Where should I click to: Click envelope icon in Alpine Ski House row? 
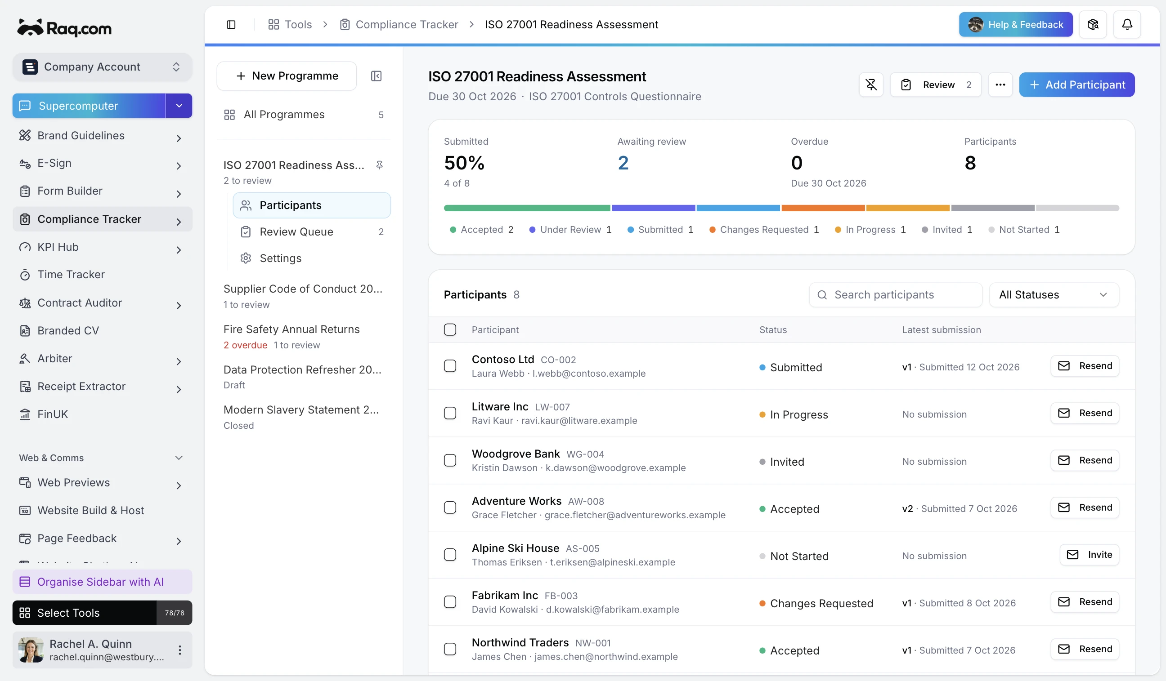pyautogui.click(x=1072, y=555)
